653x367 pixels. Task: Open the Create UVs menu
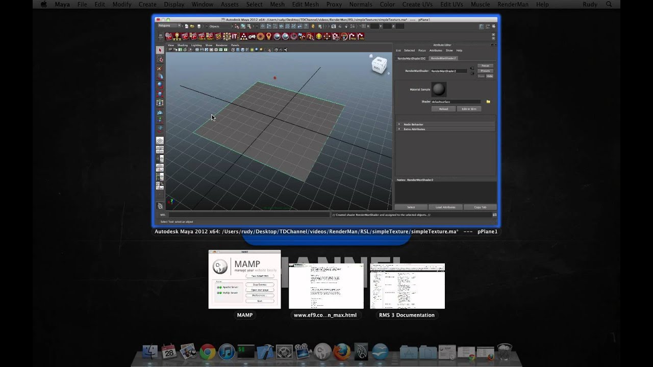pos(417,5)
